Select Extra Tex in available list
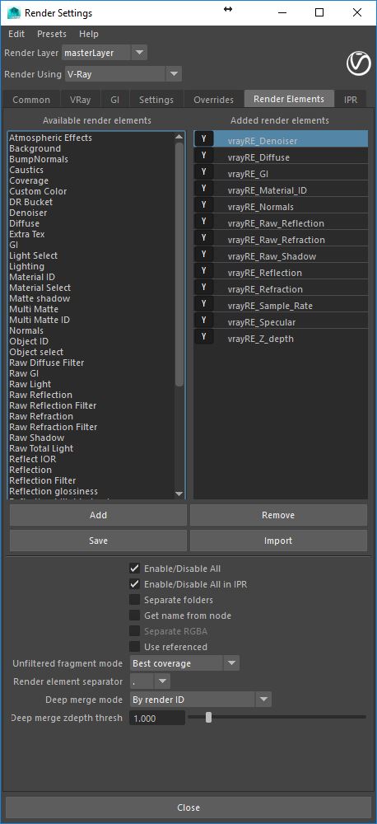 [x=27, y=234]
